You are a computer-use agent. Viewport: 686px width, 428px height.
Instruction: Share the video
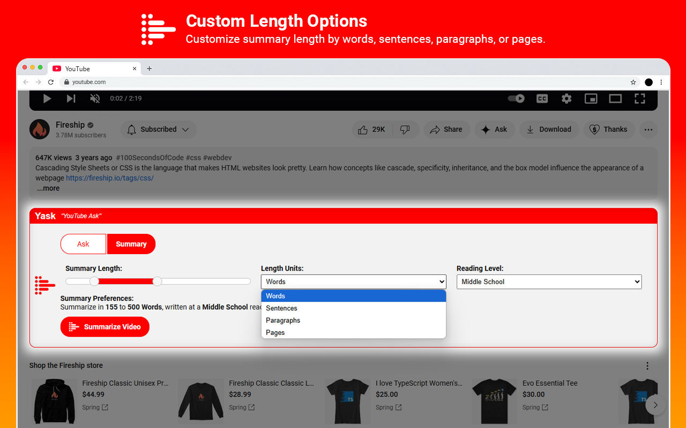[x=446, y=129]
